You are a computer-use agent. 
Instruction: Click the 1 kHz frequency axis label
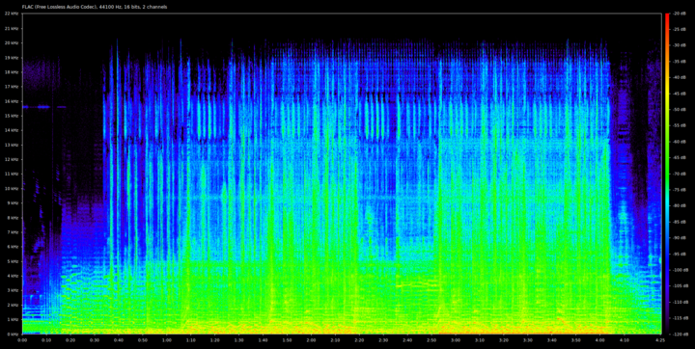(x=12, y=319)
